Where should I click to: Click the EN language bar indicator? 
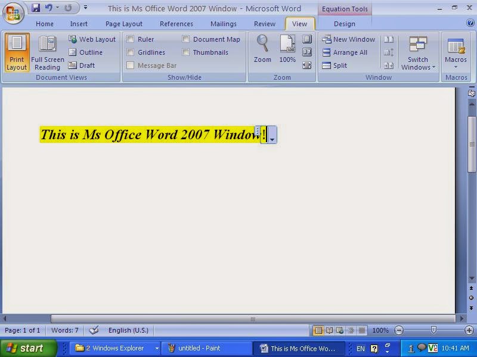click(x=361, y=348)
